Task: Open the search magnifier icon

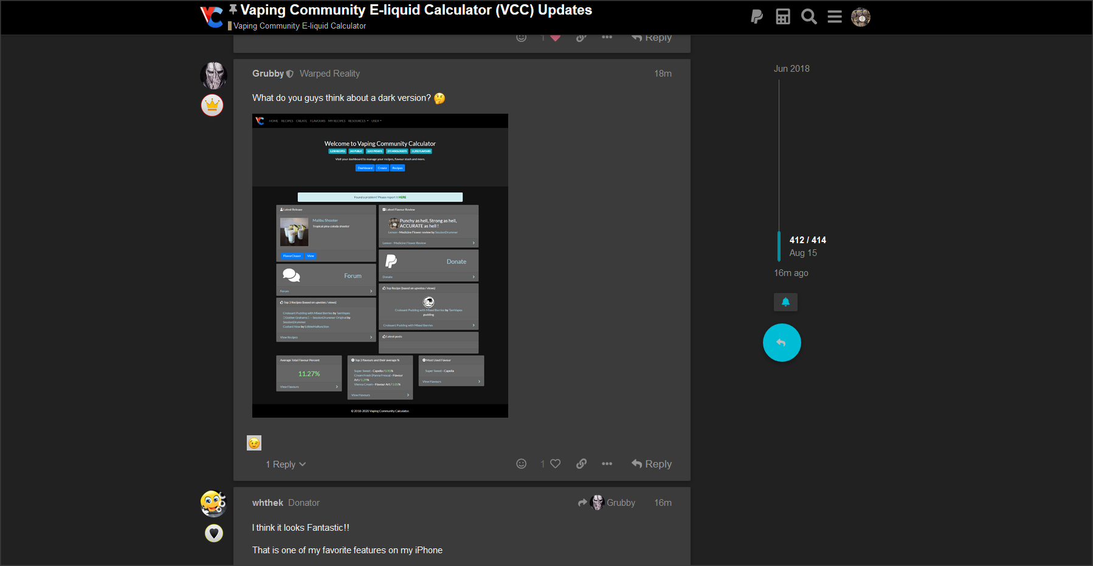Action: tap(809, 17)
